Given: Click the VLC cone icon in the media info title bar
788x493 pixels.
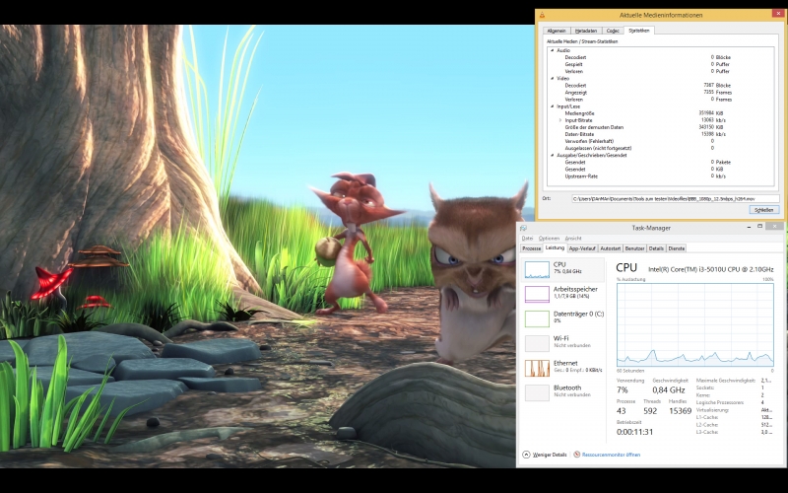Looking at the screenshot, I should click(542, 15).
